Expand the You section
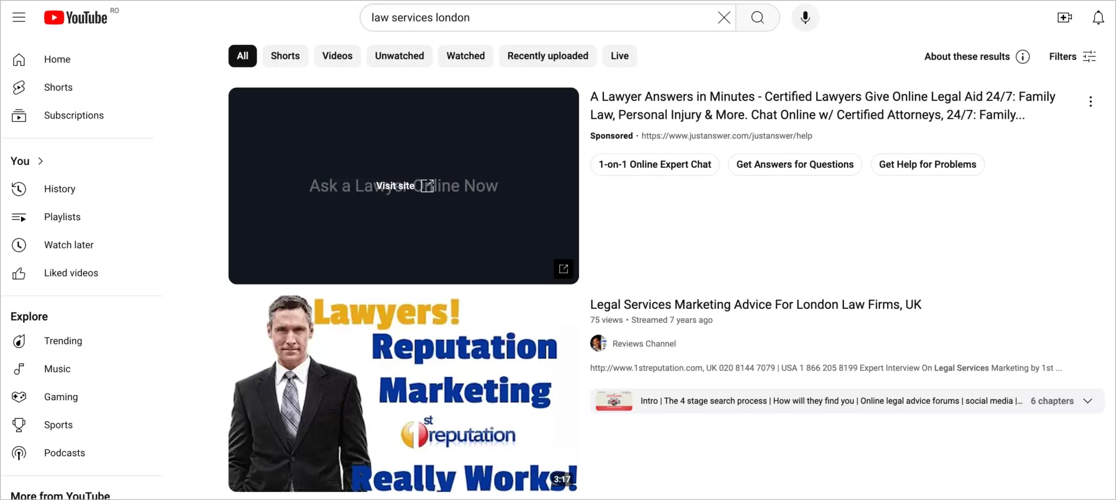The height and width of the screenshot is (500, 1116). tap(27, 161)
